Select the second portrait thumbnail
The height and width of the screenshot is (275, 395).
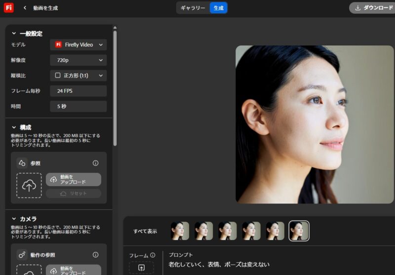(203, 231)
